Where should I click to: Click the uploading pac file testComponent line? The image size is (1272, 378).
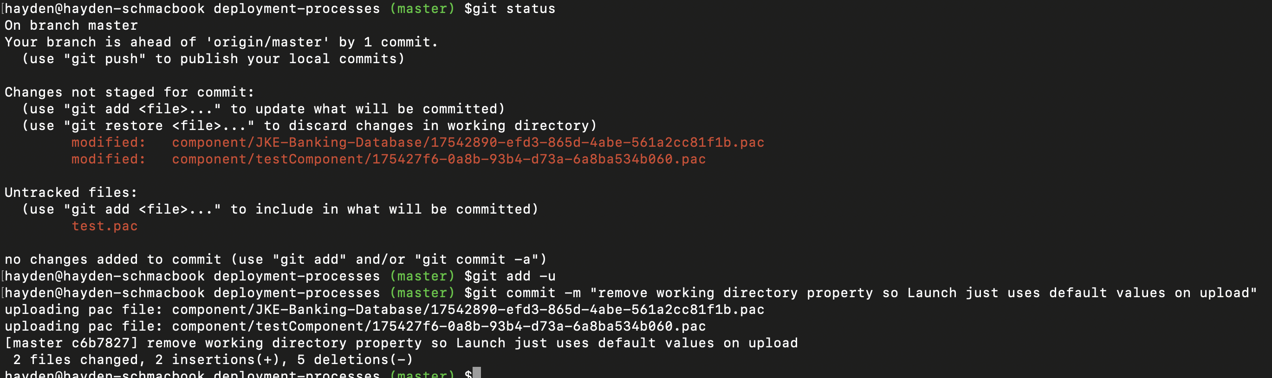click(355, 326)
